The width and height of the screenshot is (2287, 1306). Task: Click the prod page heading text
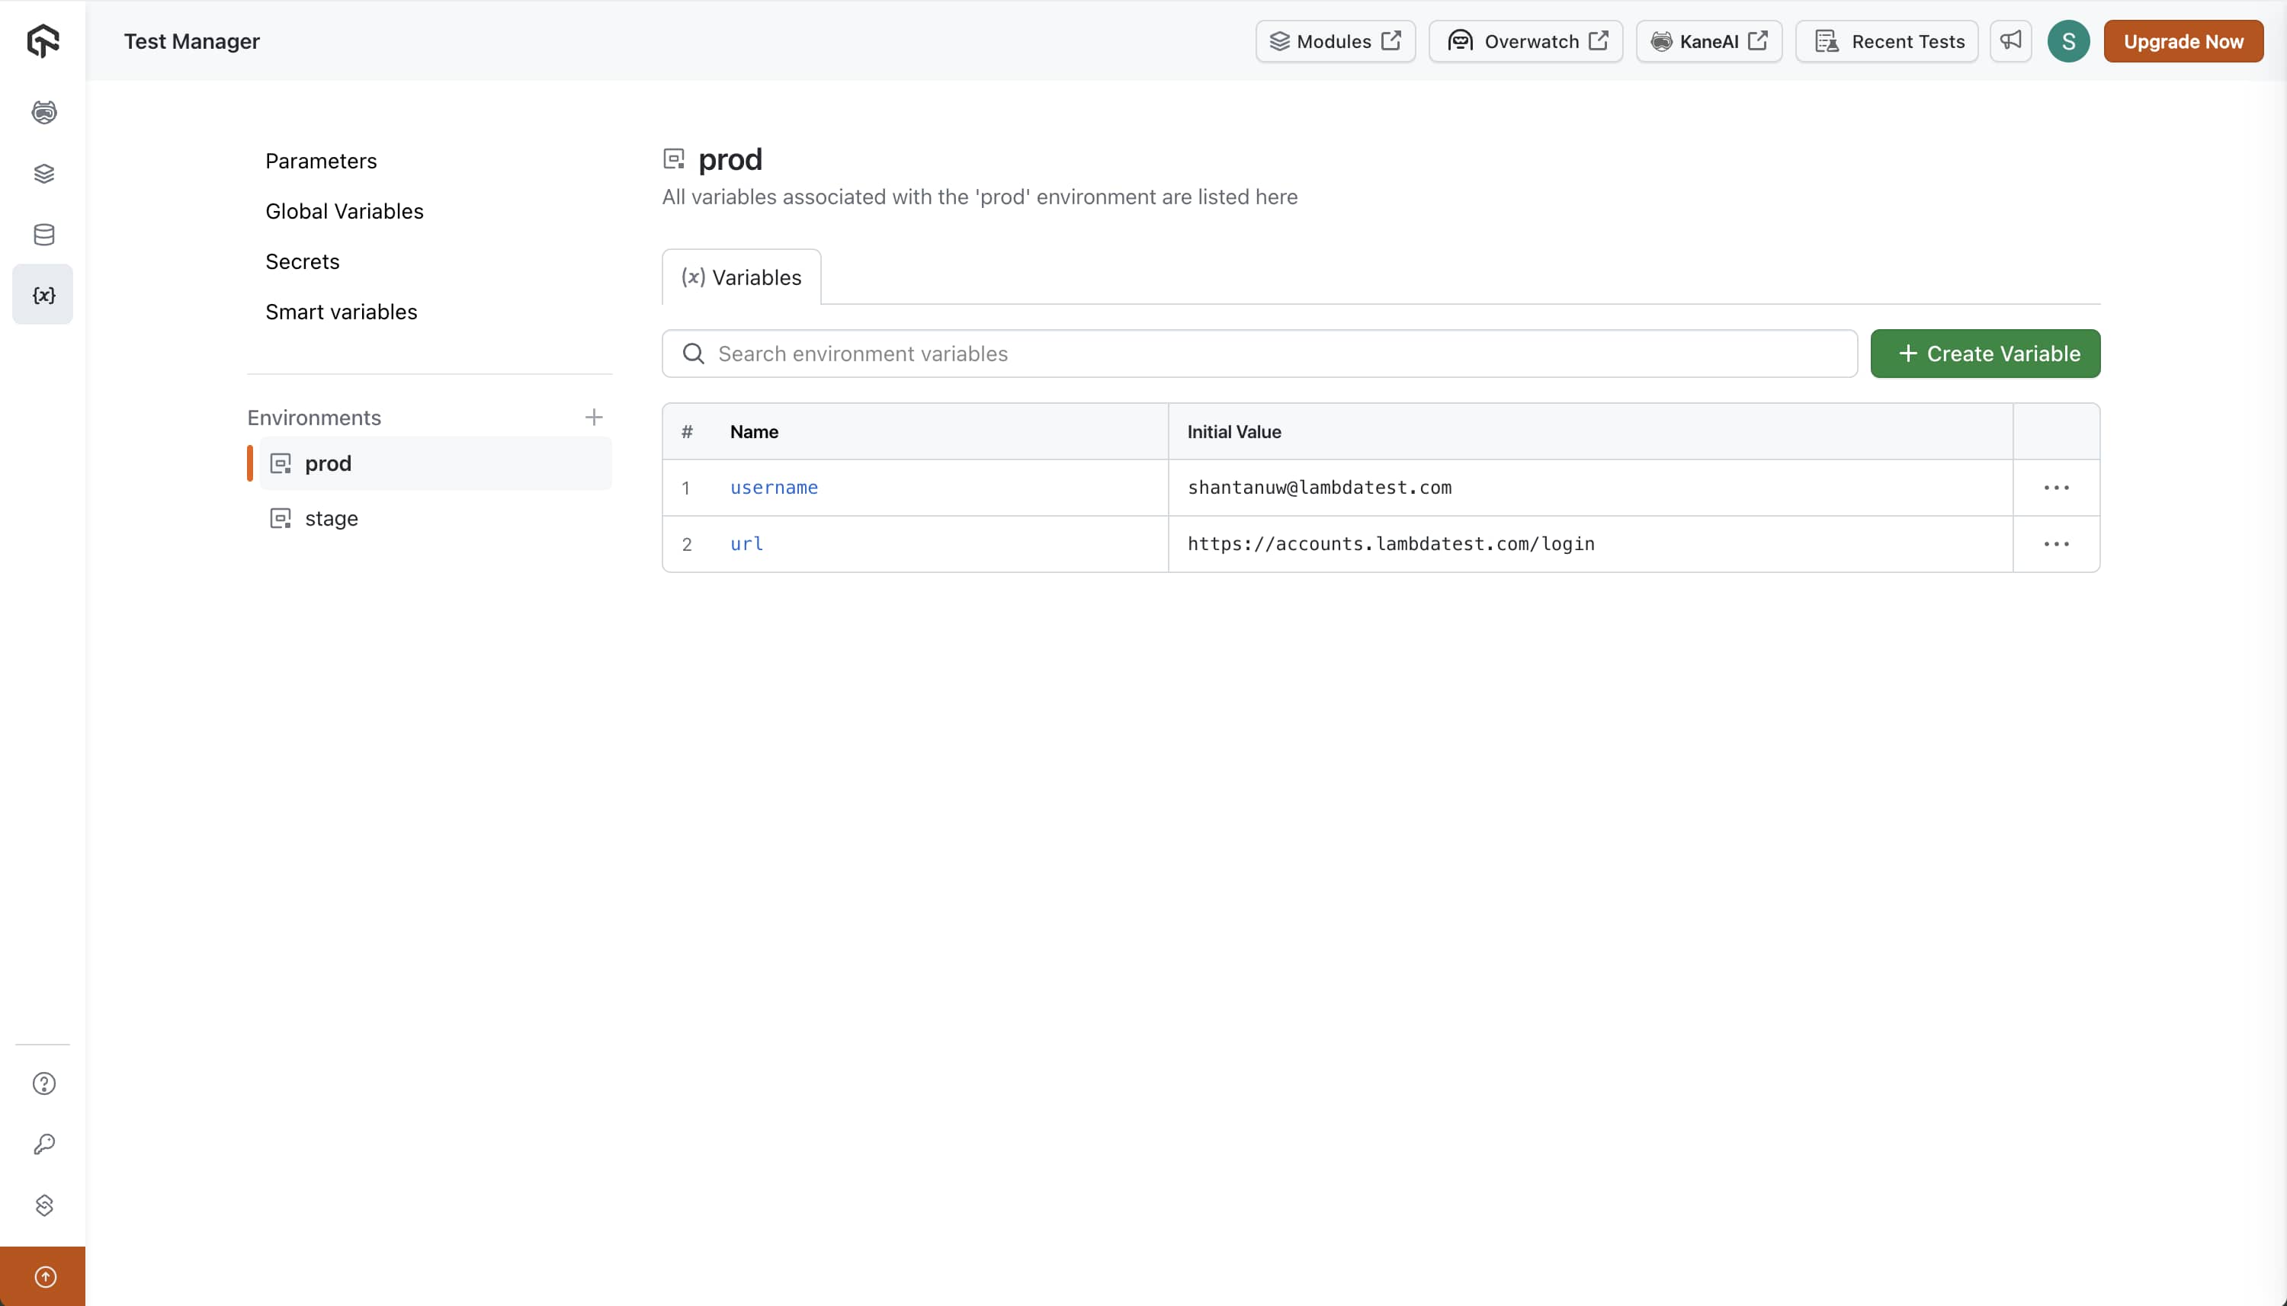click(x=730, y=160)
